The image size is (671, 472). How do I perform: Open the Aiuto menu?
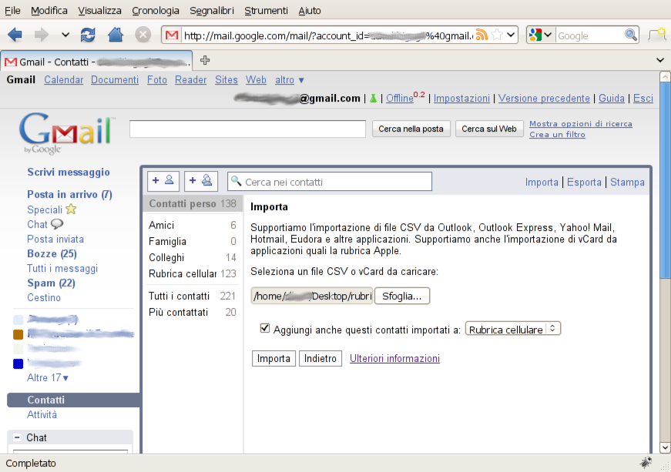[310, 11]
